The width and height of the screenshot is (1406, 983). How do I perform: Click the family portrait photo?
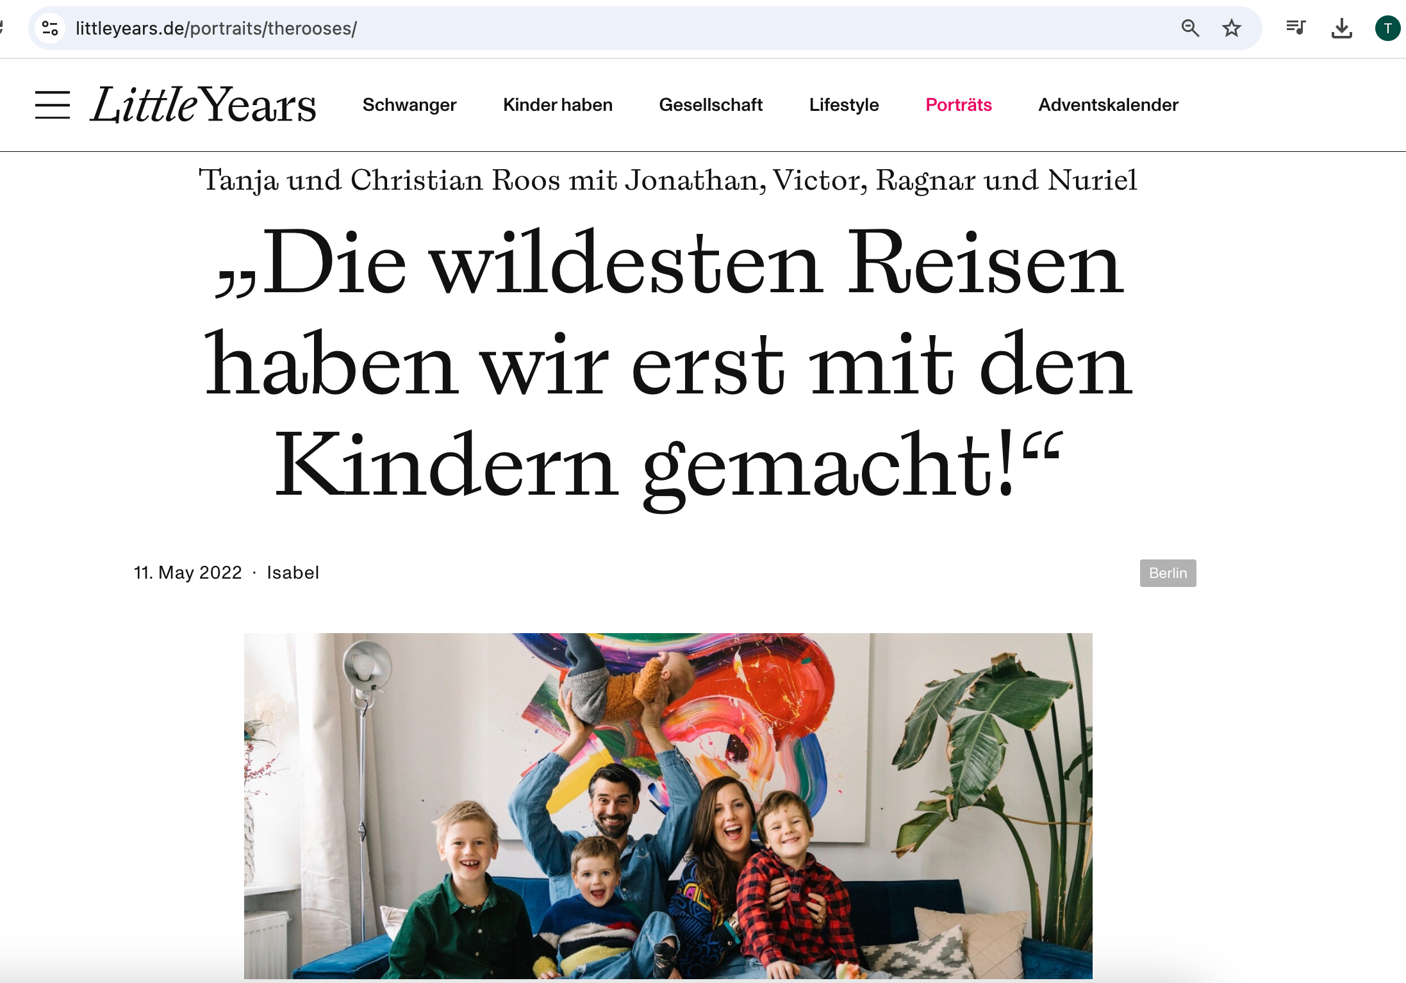tap(668, 805)
